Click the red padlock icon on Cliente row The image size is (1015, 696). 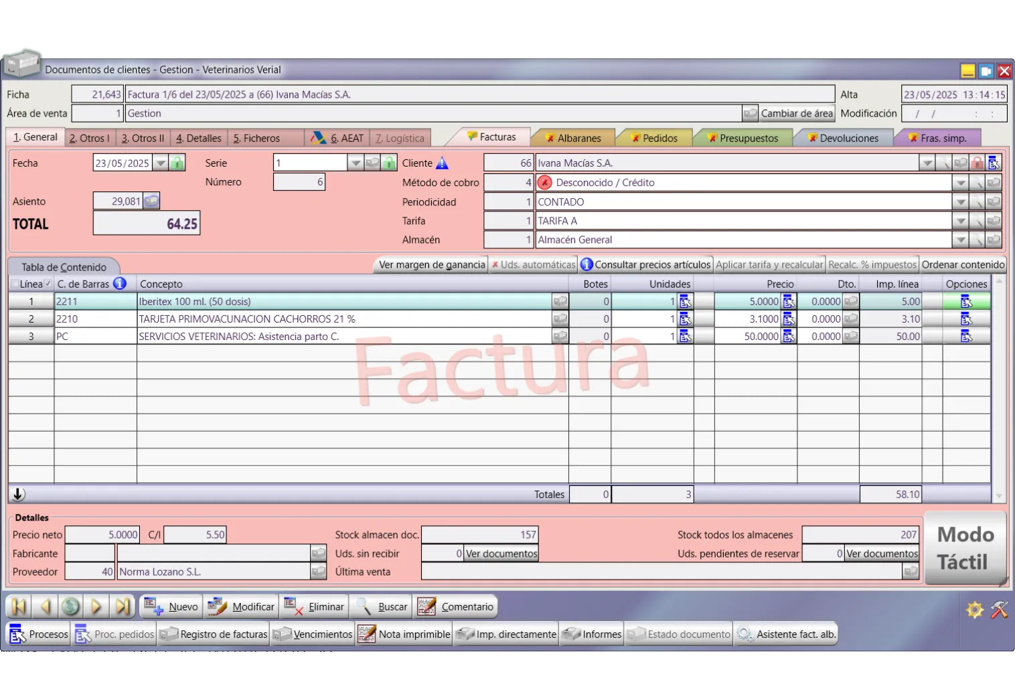coord(978,163)
